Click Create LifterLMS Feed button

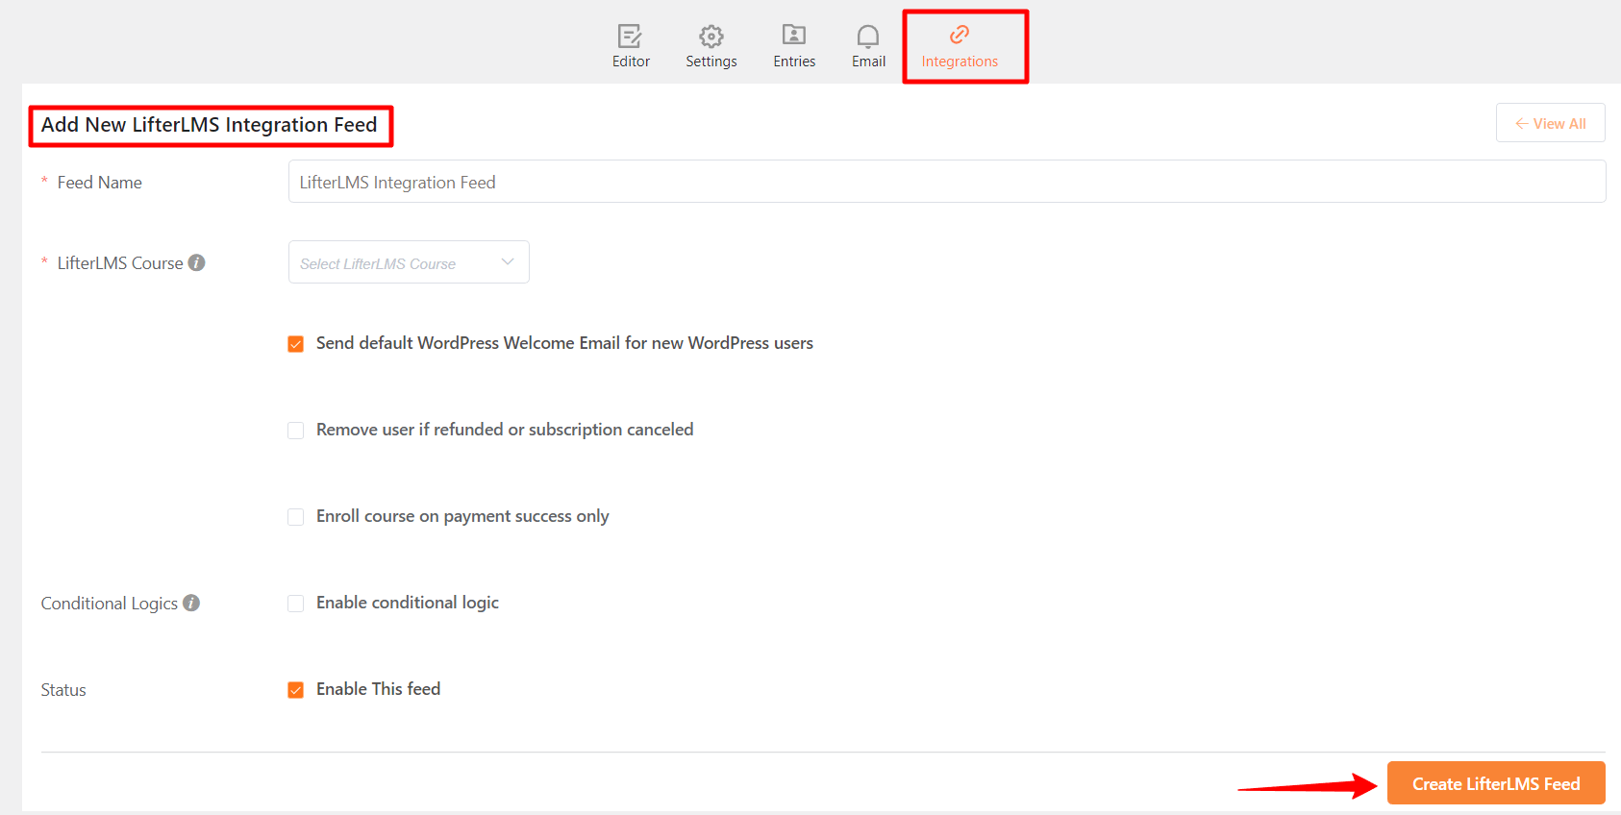(1496, 783)
